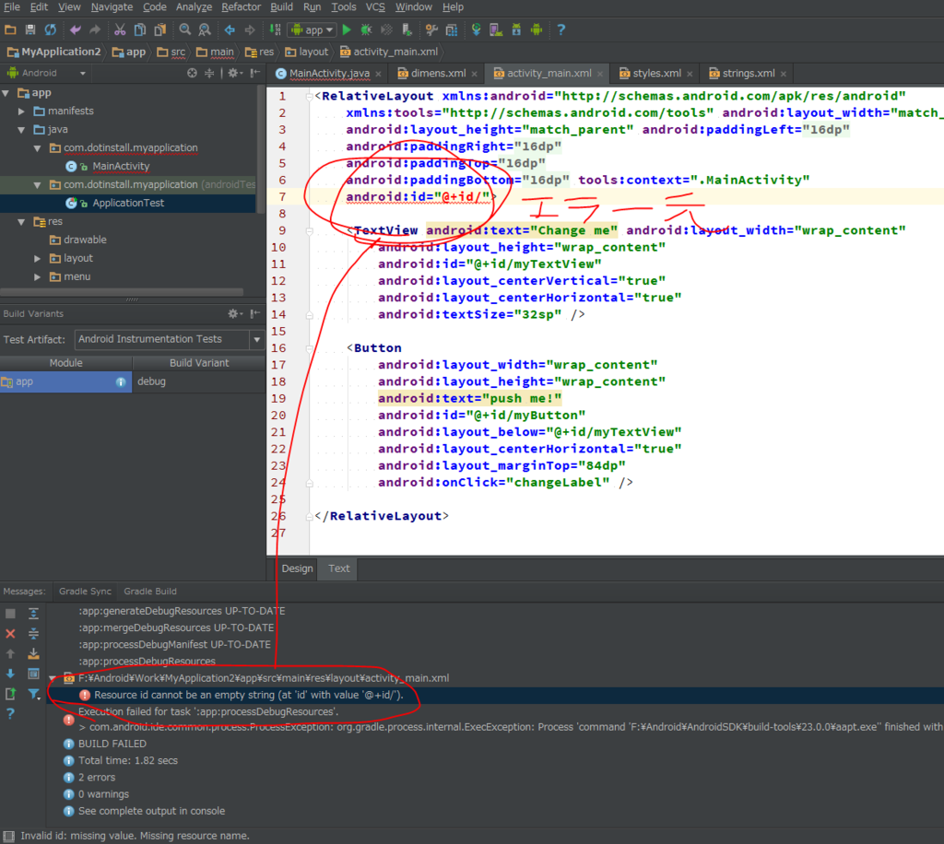Open the Android project view dropdown

[46, 73]
